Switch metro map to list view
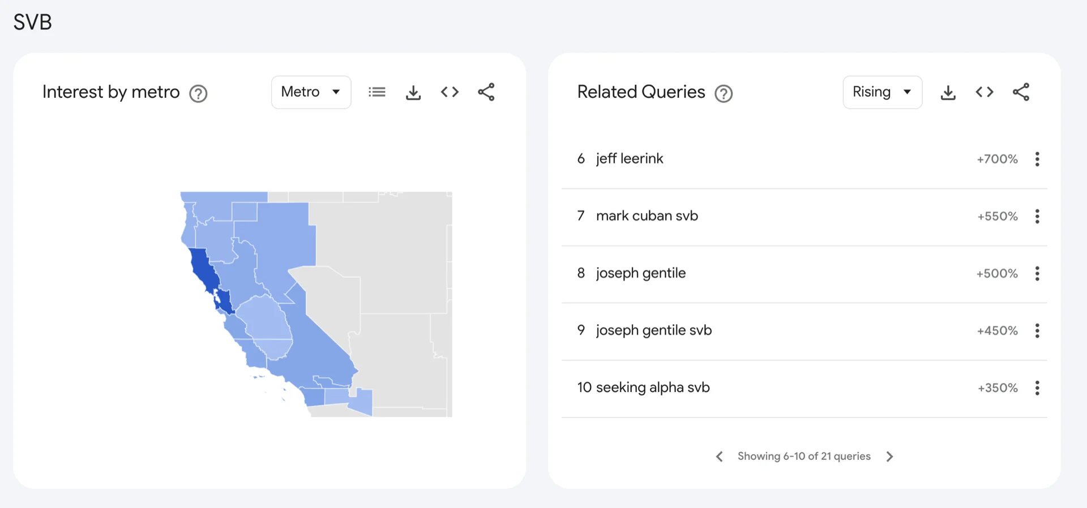The width and height of the screenshot is (1087, 508). click(x=376, y=92)
